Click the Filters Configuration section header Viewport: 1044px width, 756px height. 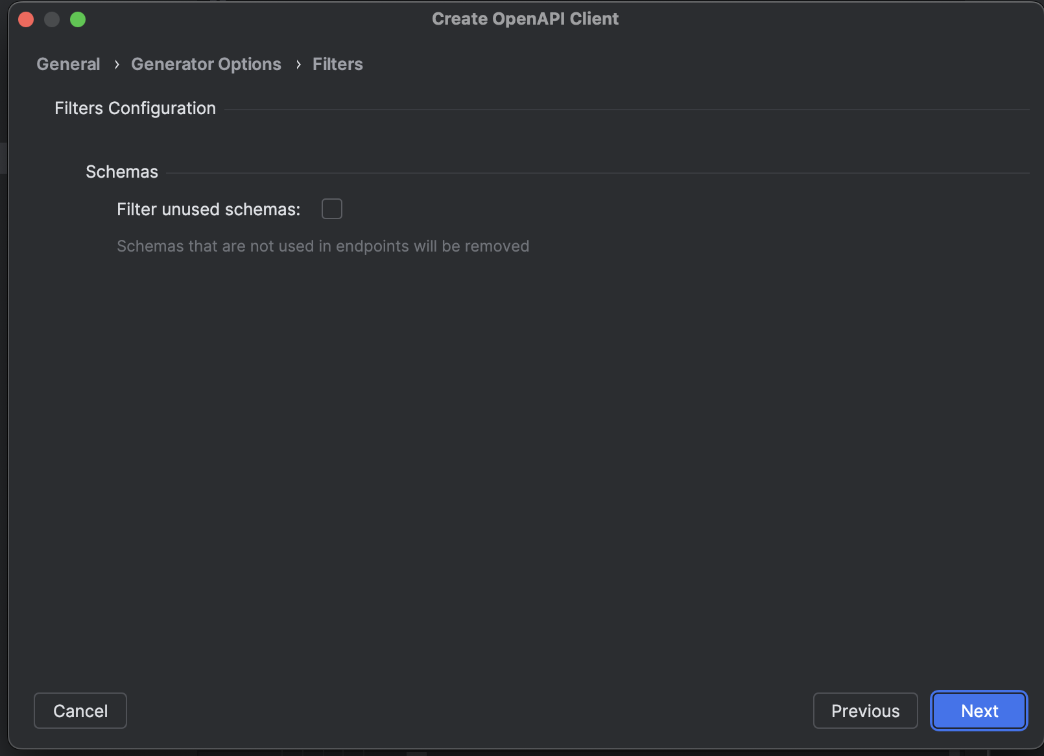point(135,108)
